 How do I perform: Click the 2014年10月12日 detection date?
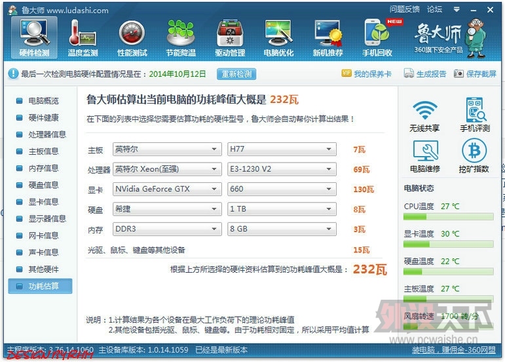(x=177, y=74)
